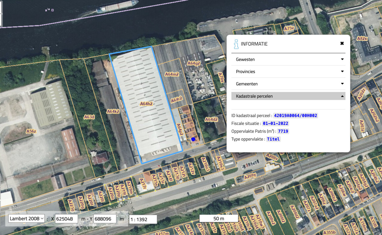Screen dimensions: 382x235
Task: Click the X coordinate input field
Action: point(66,219)
